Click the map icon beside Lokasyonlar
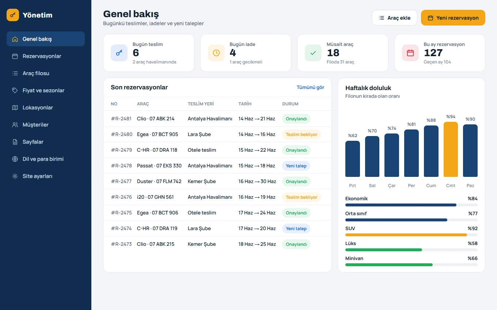497x310 pixels. pyautogui.click(x=15, y=108)
